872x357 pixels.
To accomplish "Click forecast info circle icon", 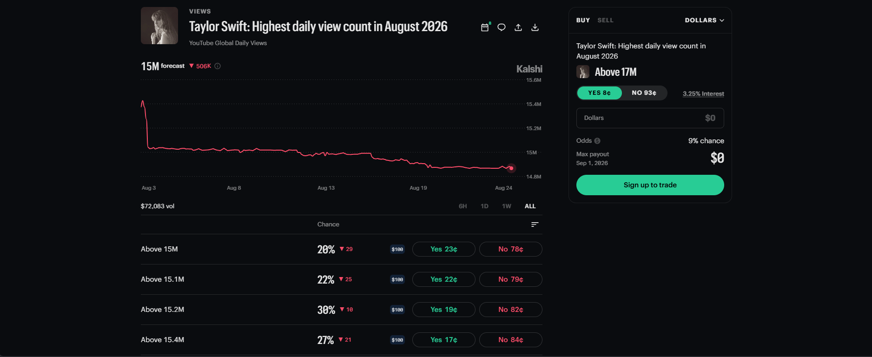I will pyautogui.click(x=218, y=66).
